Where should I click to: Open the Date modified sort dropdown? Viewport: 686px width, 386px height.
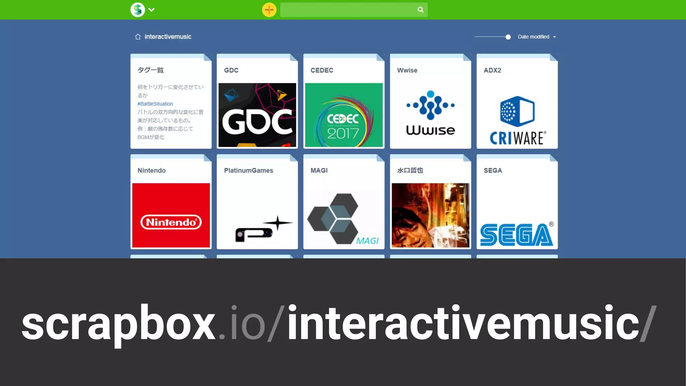pos(537,37)
